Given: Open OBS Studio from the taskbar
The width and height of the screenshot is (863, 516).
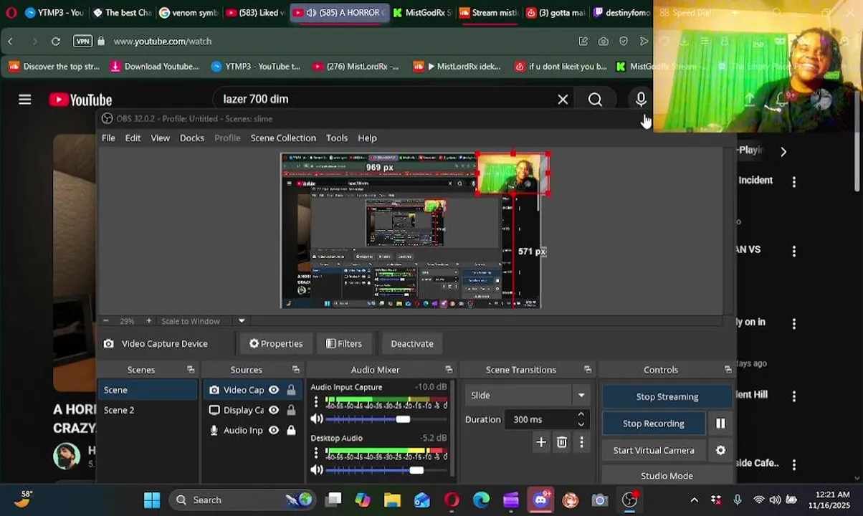Looking at the screenshot, I should (629, 500).
